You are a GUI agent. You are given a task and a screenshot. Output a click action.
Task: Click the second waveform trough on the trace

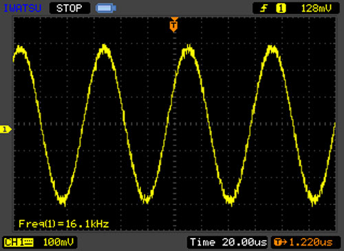click(146, 198)
